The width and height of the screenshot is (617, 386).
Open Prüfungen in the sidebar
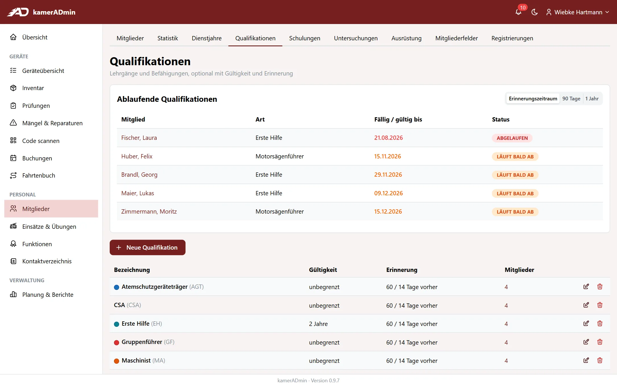pos(51,106)
